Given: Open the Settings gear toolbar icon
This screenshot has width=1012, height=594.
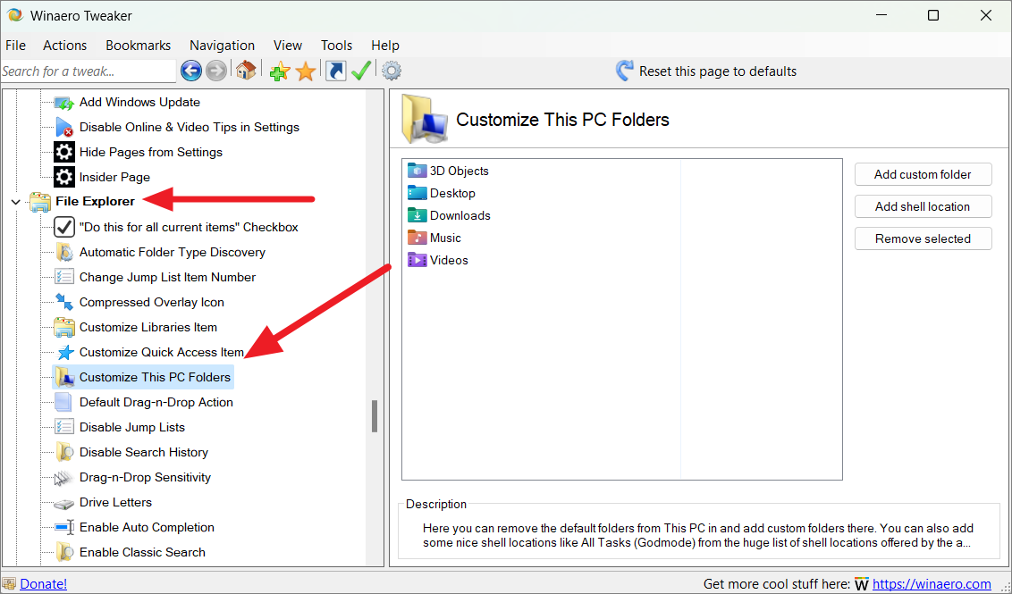Looking at the screenshot, I should [391, 71].
